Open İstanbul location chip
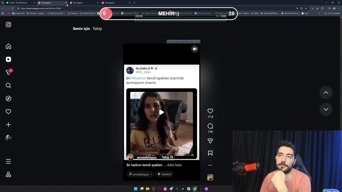 [x=164, y=174]
